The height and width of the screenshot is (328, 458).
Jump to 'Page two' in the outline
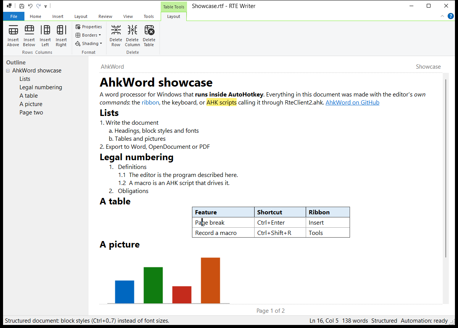(31, 113)
